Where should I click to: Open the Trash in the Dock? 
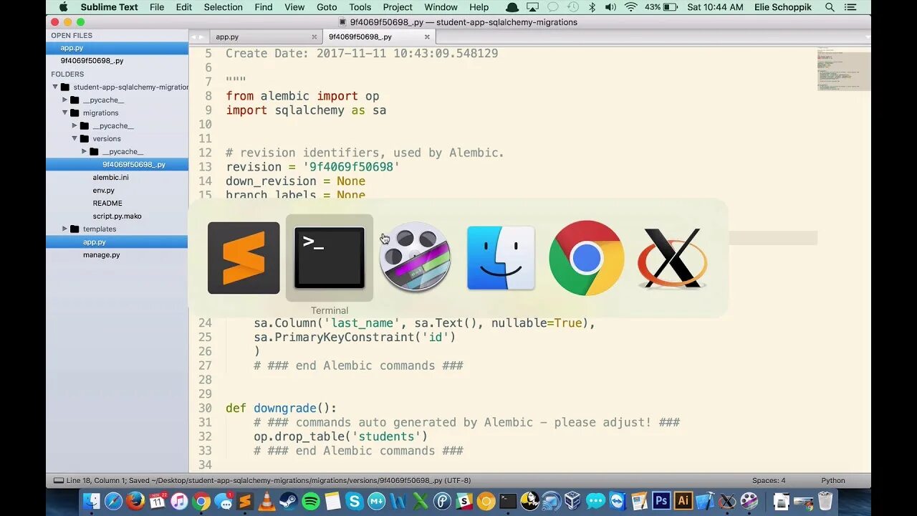click(x=826, y=501)
